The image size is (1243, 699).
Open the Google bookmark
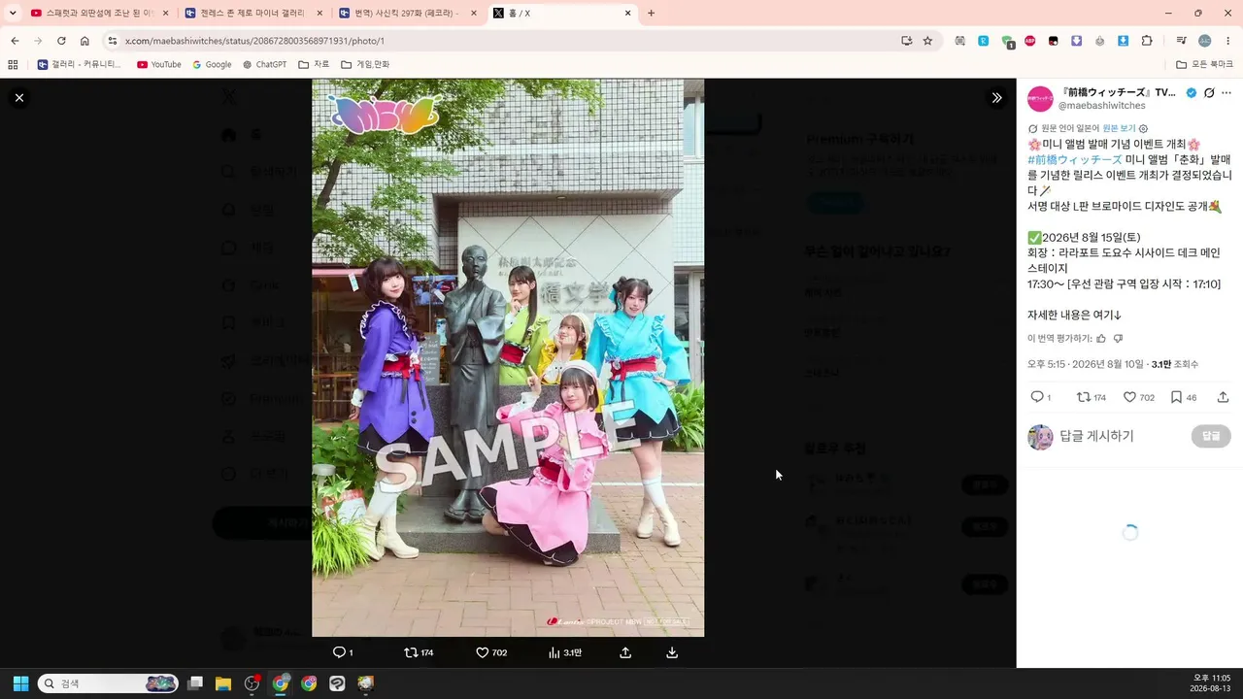pos(213,64)
